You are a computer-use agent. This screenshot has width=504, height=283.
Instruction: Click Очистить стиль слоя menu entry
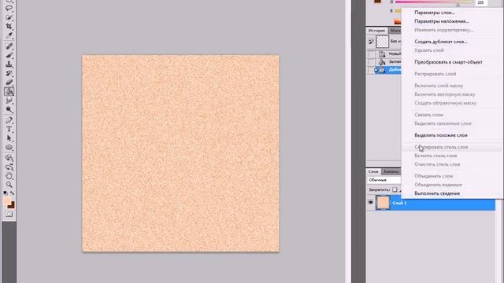tap(437, 164)
